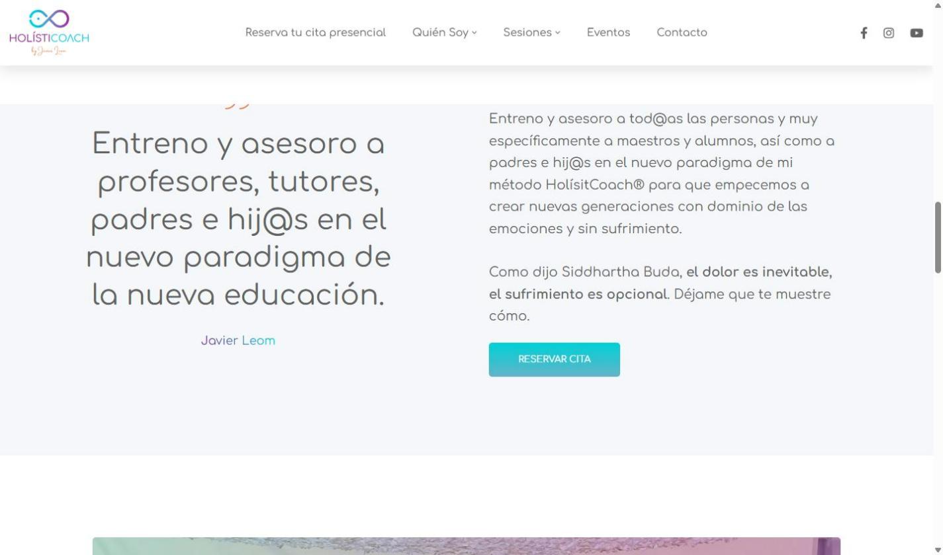943x555 pixels.
Task: Open the Facebook social icon
Action: pyautogui.click(x=864, y=33)
